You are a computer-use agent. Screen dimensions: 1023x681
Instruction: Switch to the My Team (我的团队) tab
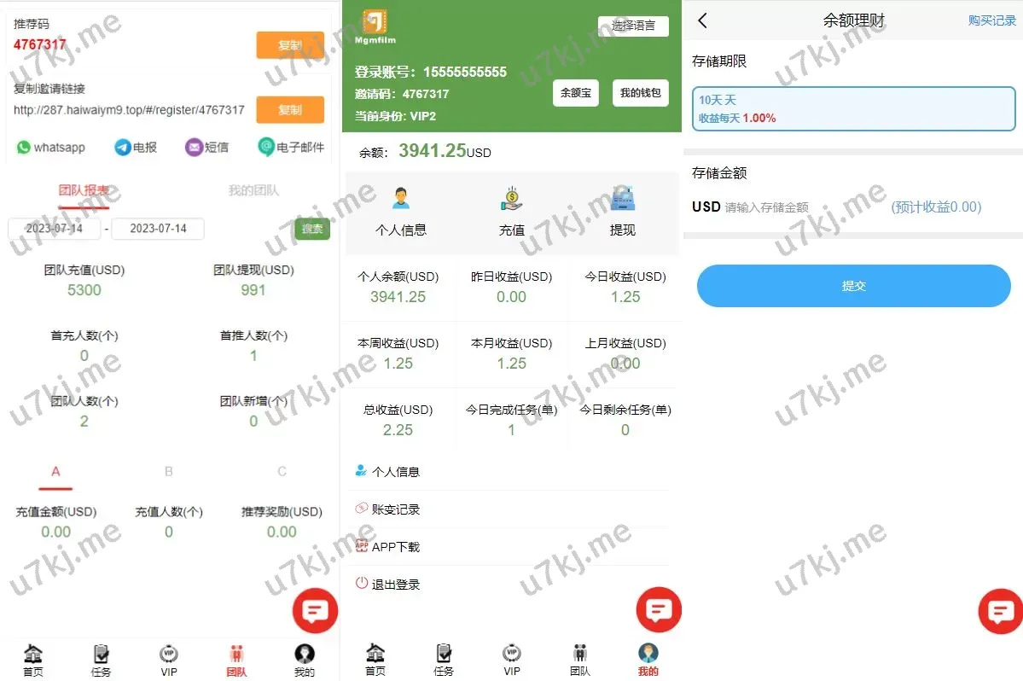pyautogui.click(x=253, y=190)
